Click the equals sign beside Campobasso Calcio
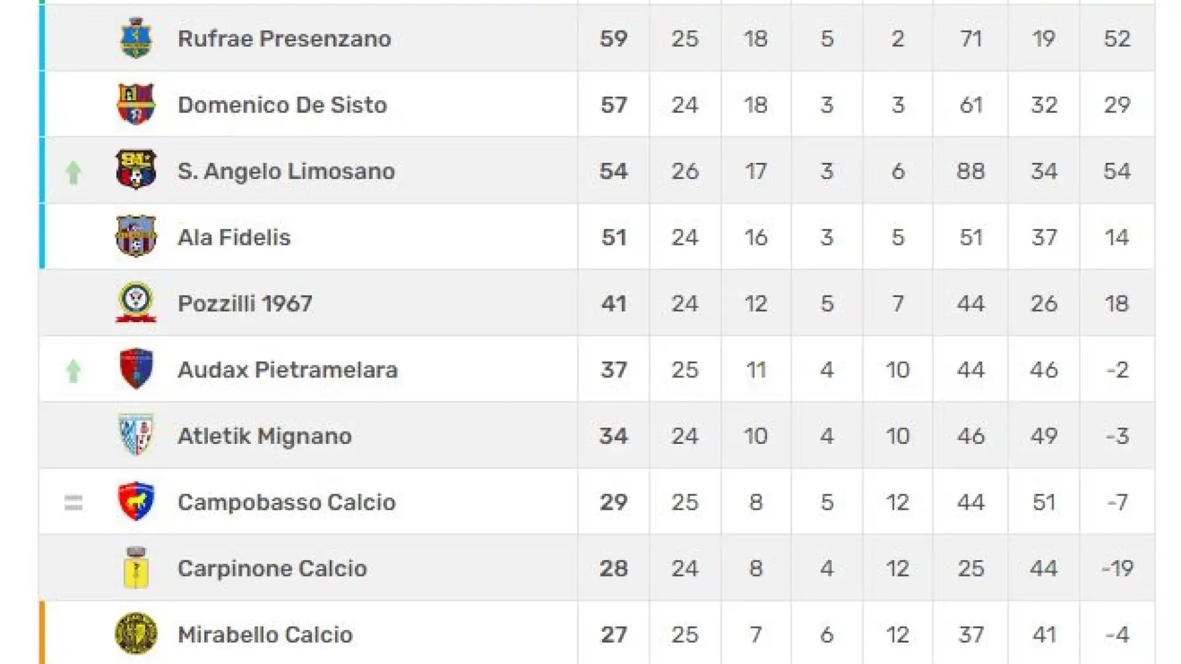1181x664 pixels. tap(74, 503)
